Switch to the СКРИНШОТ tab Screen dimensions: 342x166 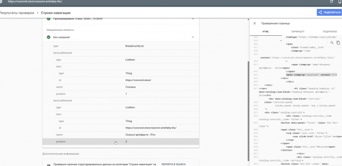coord(298,32)
